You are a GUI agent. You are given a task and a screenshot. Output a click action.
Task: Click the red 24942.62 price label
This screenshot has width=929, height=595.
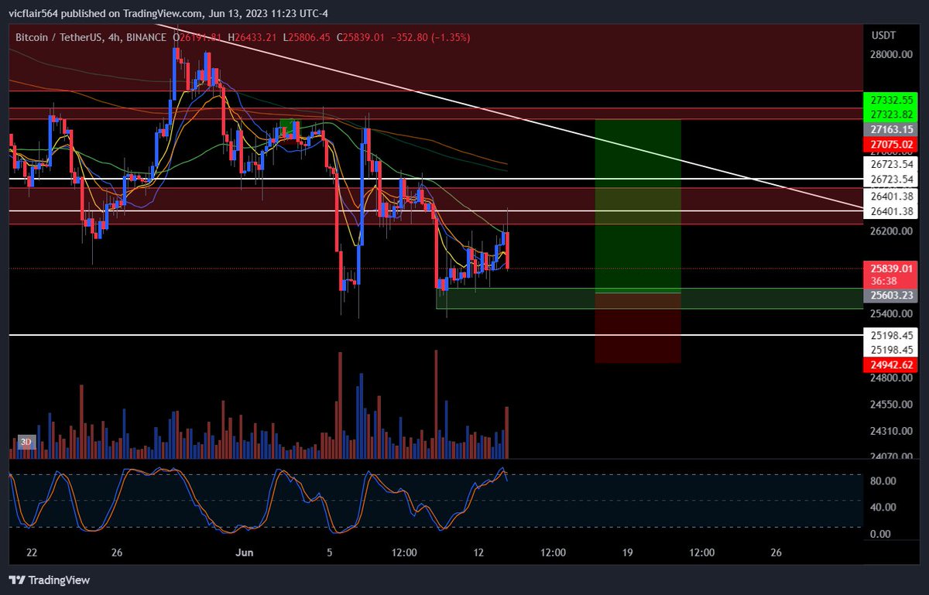coord(890,364)
